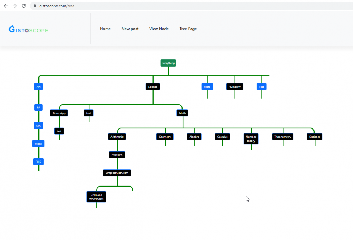The image size is (353, 240).
Task: Click the Arithmetic node
Action: click(x=117, y=137)
